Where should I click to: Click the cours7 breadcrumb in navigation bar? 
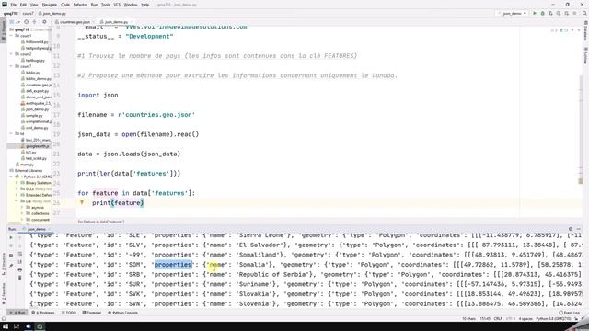(x=28, y=13)
